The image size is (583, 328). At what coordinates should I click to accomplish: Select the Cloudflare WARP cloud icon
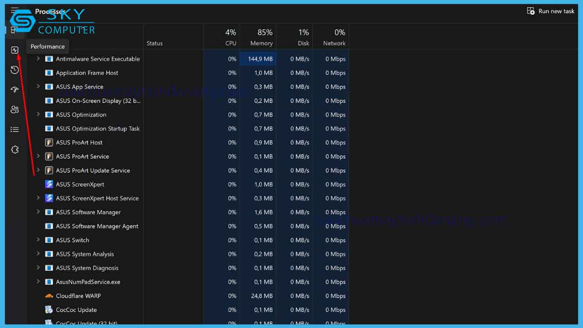(49, 296)
